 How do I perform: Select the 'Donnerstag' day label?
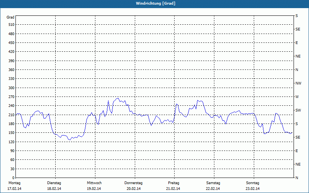(x=133, y=183)
